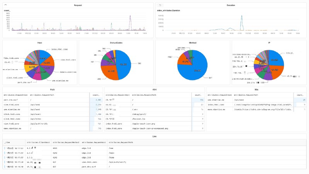Click the orange 200 slice in StatusCodes chart

tap(108, 72)
